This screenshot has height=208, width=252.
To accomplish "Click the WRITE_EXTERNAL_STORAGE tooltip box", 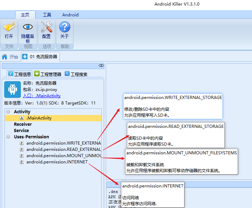I will pos(173,106).
